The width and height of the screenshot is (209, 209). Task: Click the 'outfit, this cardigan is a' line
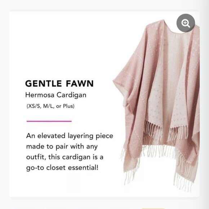tap(65, 157)
